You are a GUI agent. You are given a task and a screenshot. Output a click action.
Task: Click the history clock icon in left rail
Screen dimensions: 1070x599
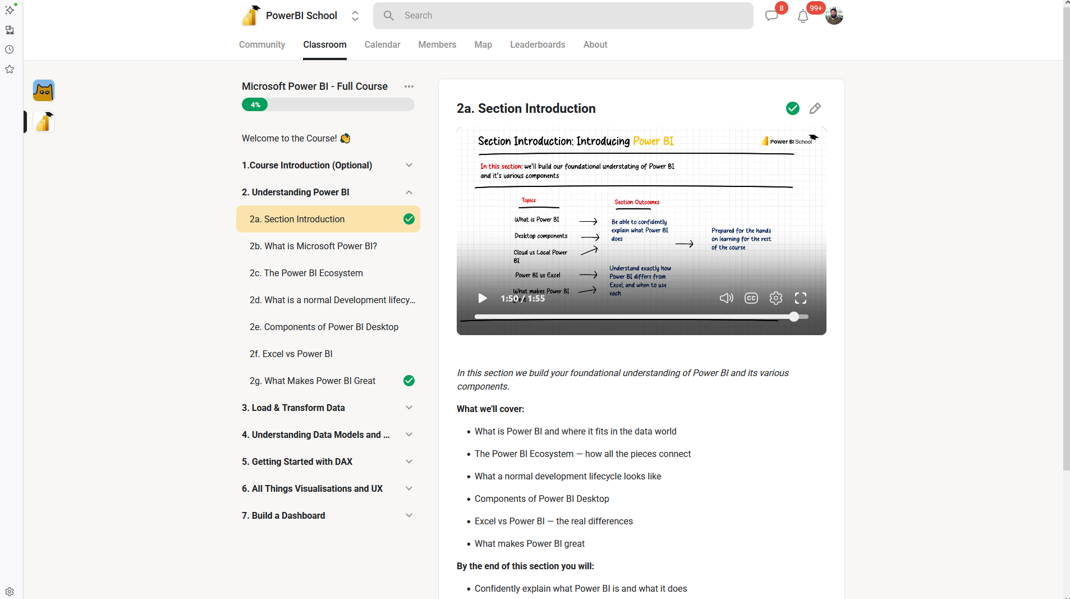(x=10, y=49)
